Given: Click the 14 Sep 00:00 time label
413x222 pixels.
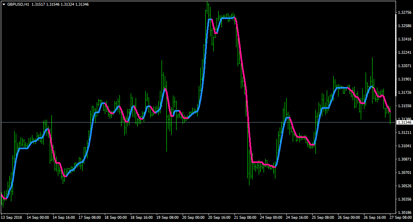Looking at the screenshot, I should pos(38,218).
